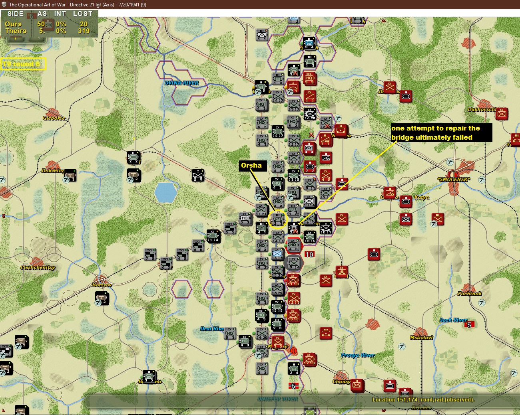Screen dimensions: 520x415
Task: Select the corps counter showing 4 5
Action: (182, 255)
